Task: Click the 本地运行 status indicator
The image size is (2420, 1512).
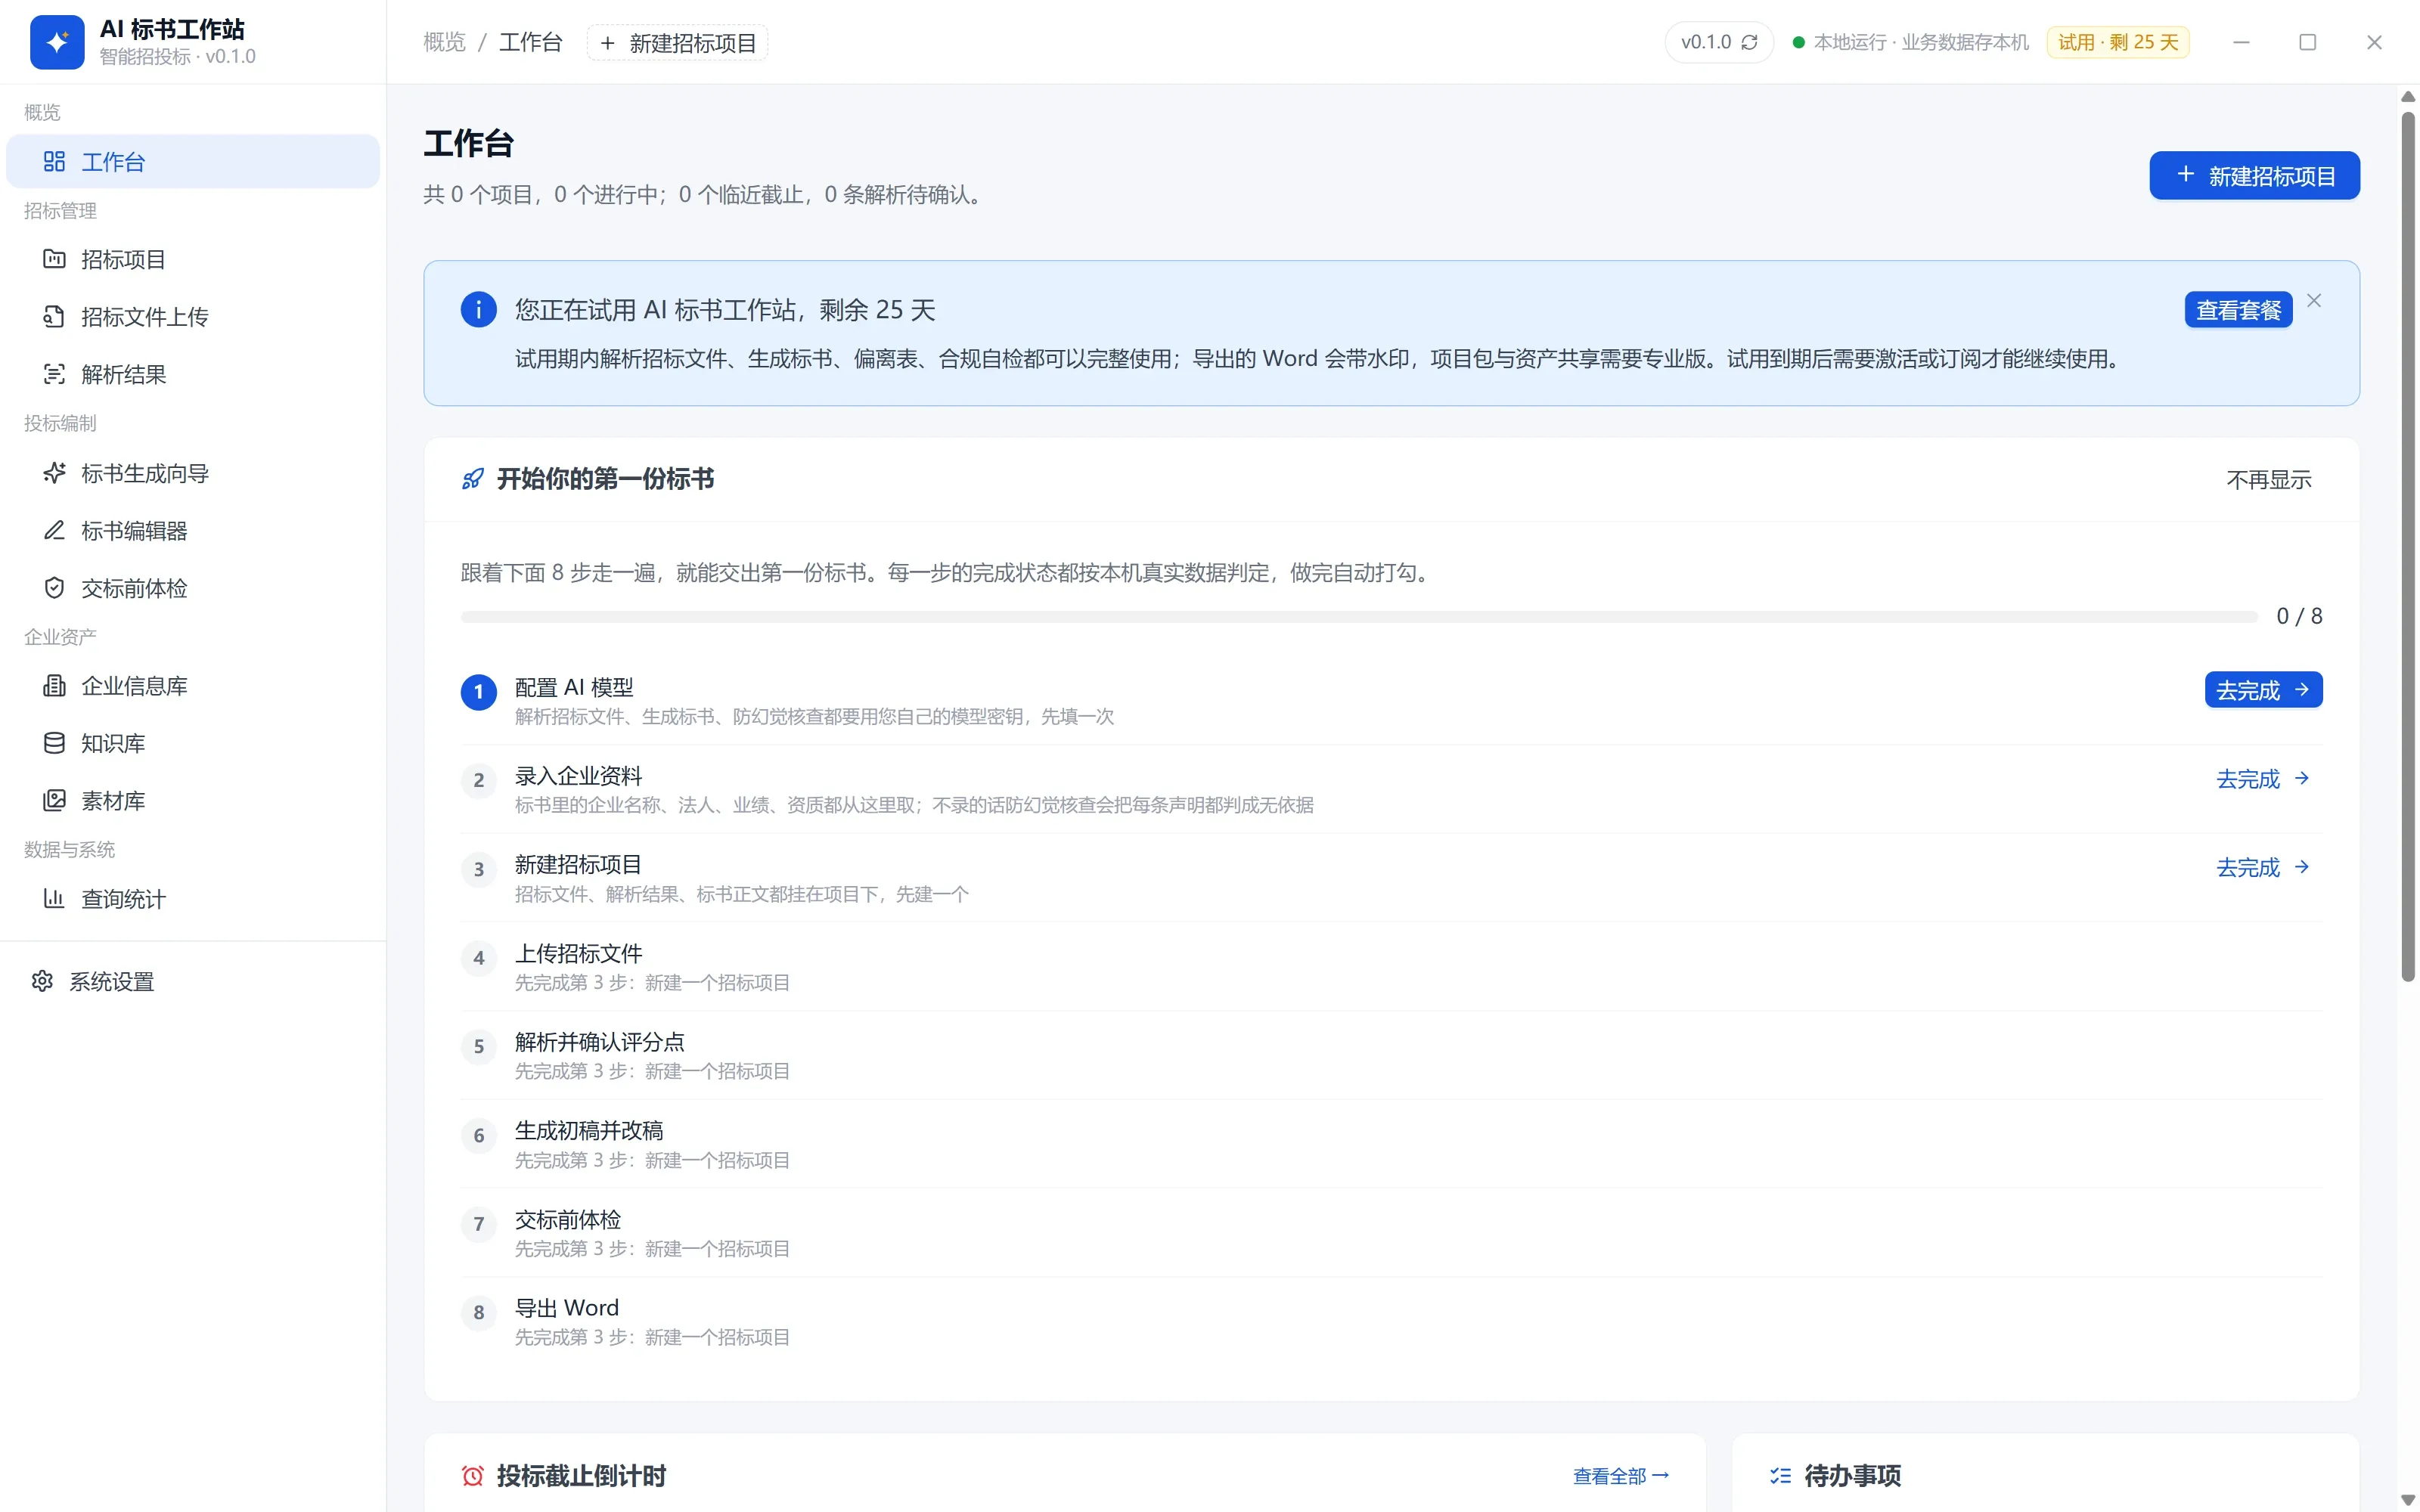Action: tap(1910, 42)
